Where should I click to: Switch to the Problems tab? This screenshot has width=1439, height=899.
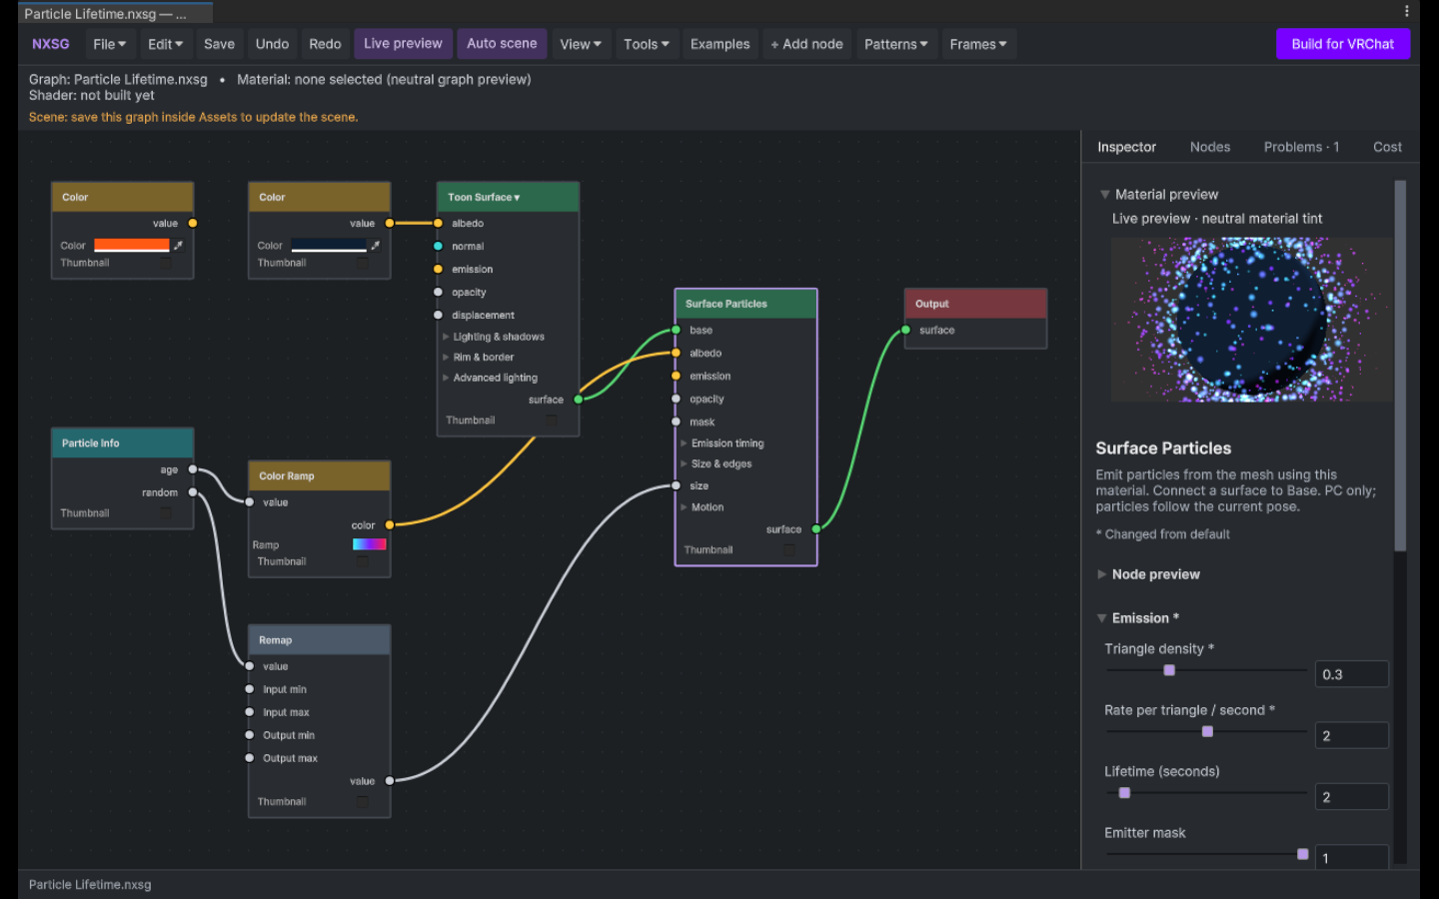[x=1301, y=147]
